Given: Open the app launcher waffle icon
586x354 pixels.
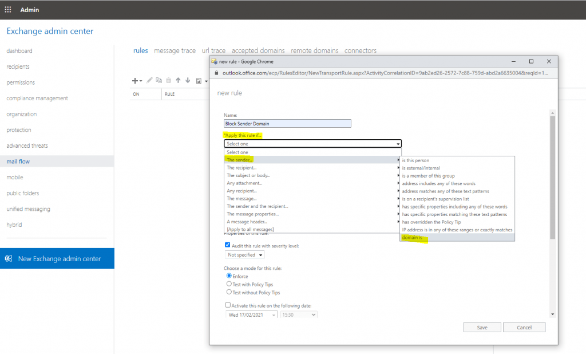Looking at the screenshot, I should click(x=8, y=10).
